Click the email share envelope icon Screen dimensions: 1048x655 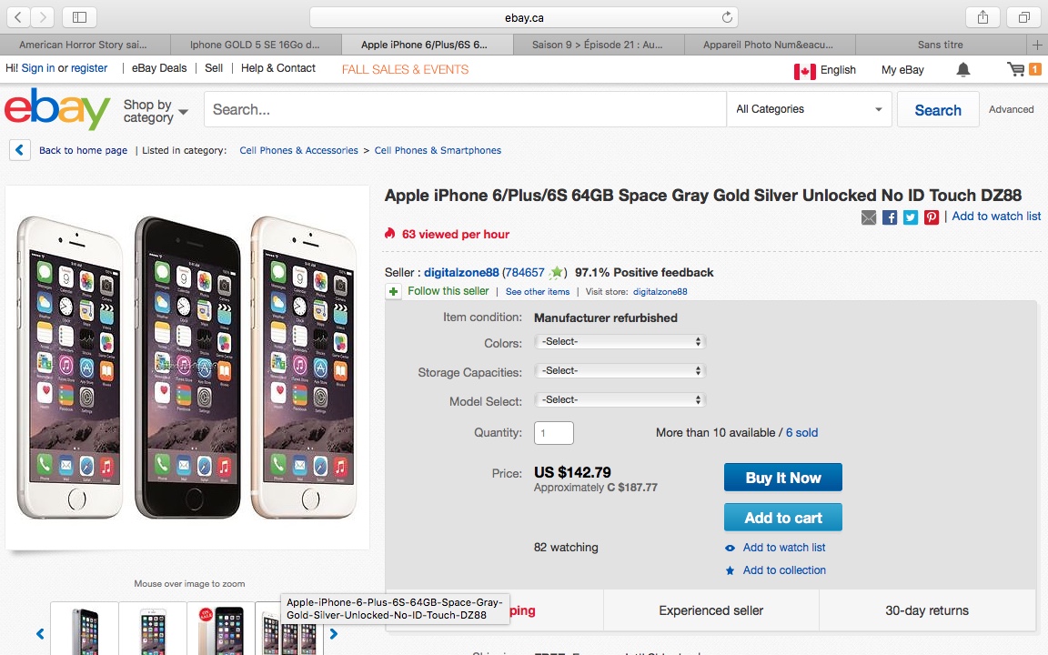click(x=869, y=217)
